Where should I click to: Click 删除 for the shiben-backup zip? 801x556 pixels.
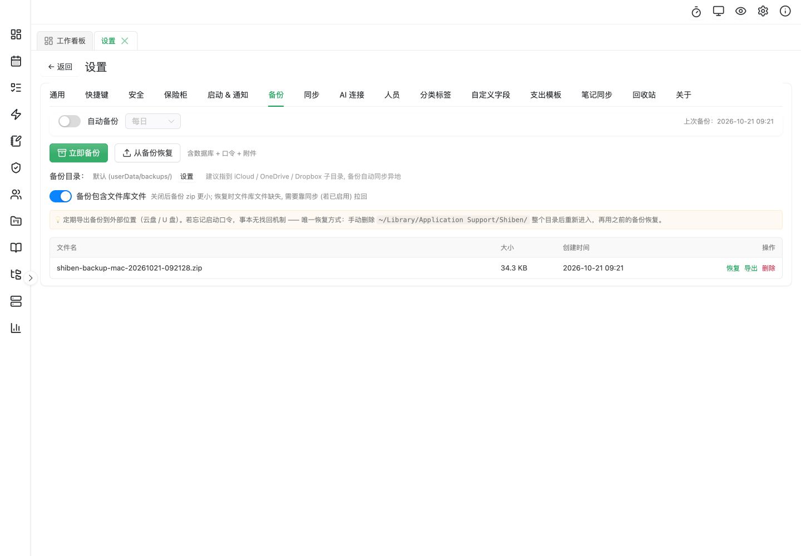click(769, 269)
